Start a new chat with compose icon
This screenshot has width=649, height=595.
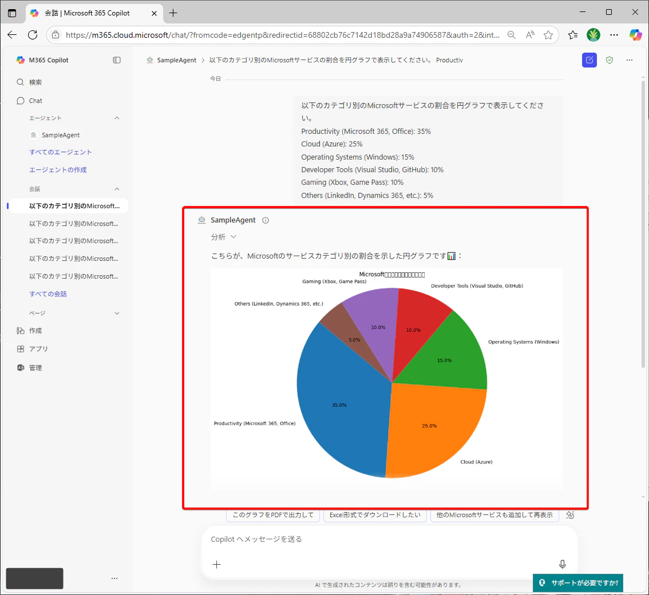coord(589,60)
